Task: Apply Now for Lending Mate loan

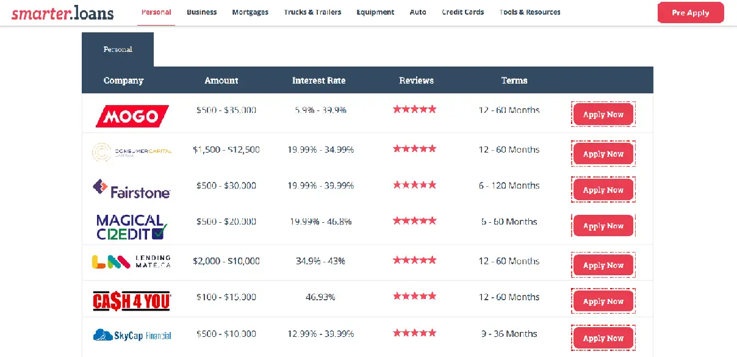Action: (x=603, y=265)
